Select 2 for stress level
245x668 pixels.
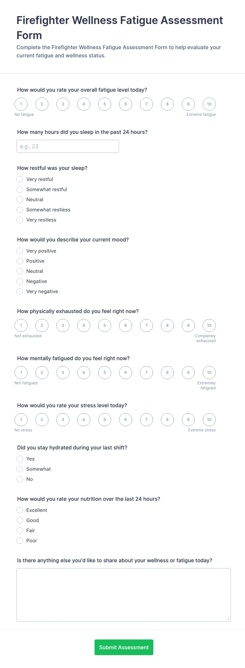coord(42,420)
